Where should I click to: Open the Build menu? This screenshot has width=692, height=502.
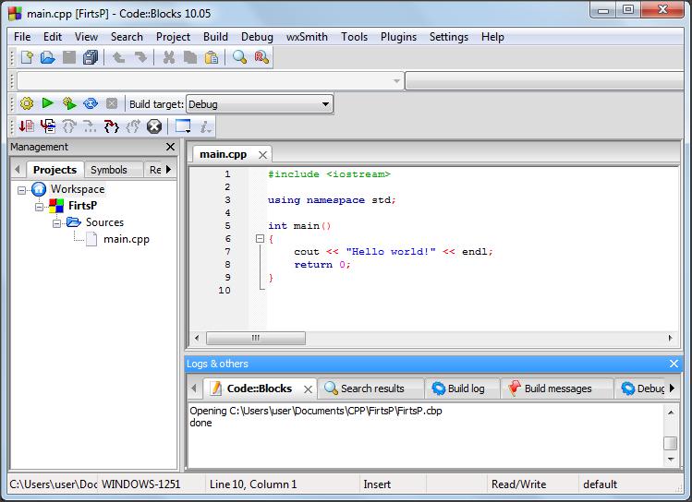click(215, 37)
